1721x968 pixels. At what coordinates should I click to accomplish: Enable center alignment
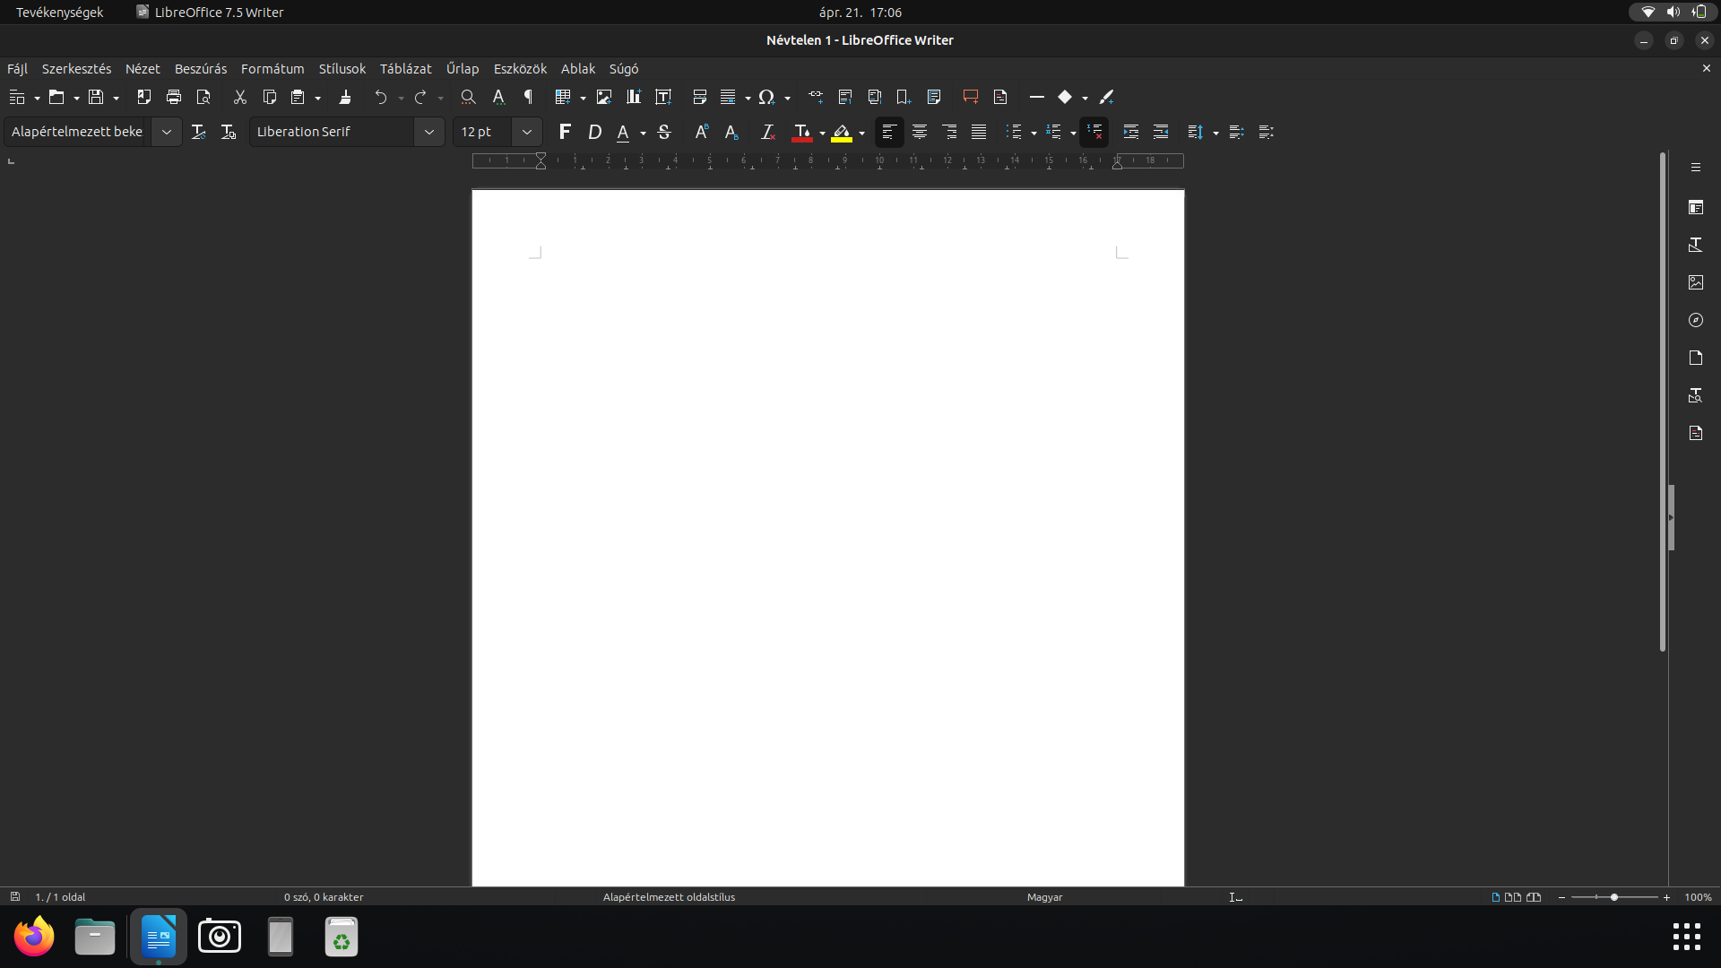920,132
